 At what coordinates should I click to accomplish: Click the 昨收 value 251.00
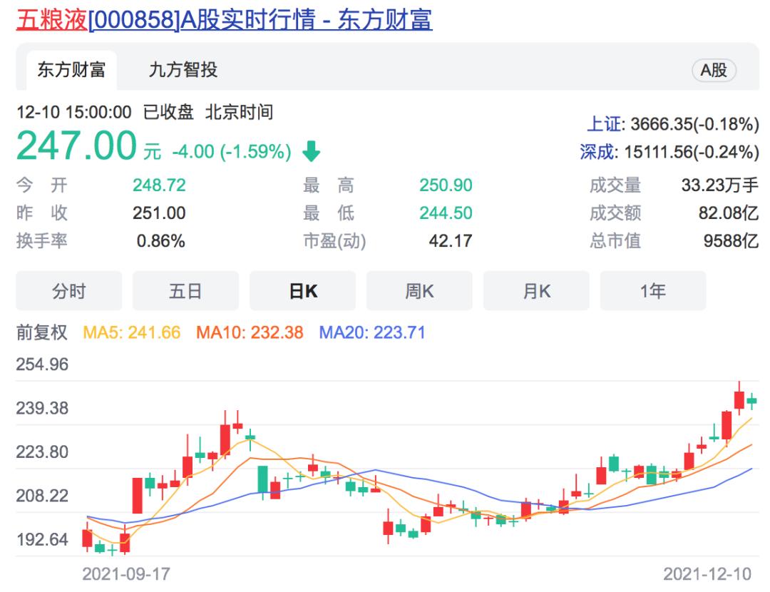(x=159, y=213)
